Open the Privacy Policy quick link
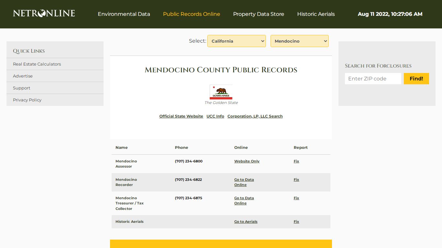This screenshot has width=442, height=248. 27,100
